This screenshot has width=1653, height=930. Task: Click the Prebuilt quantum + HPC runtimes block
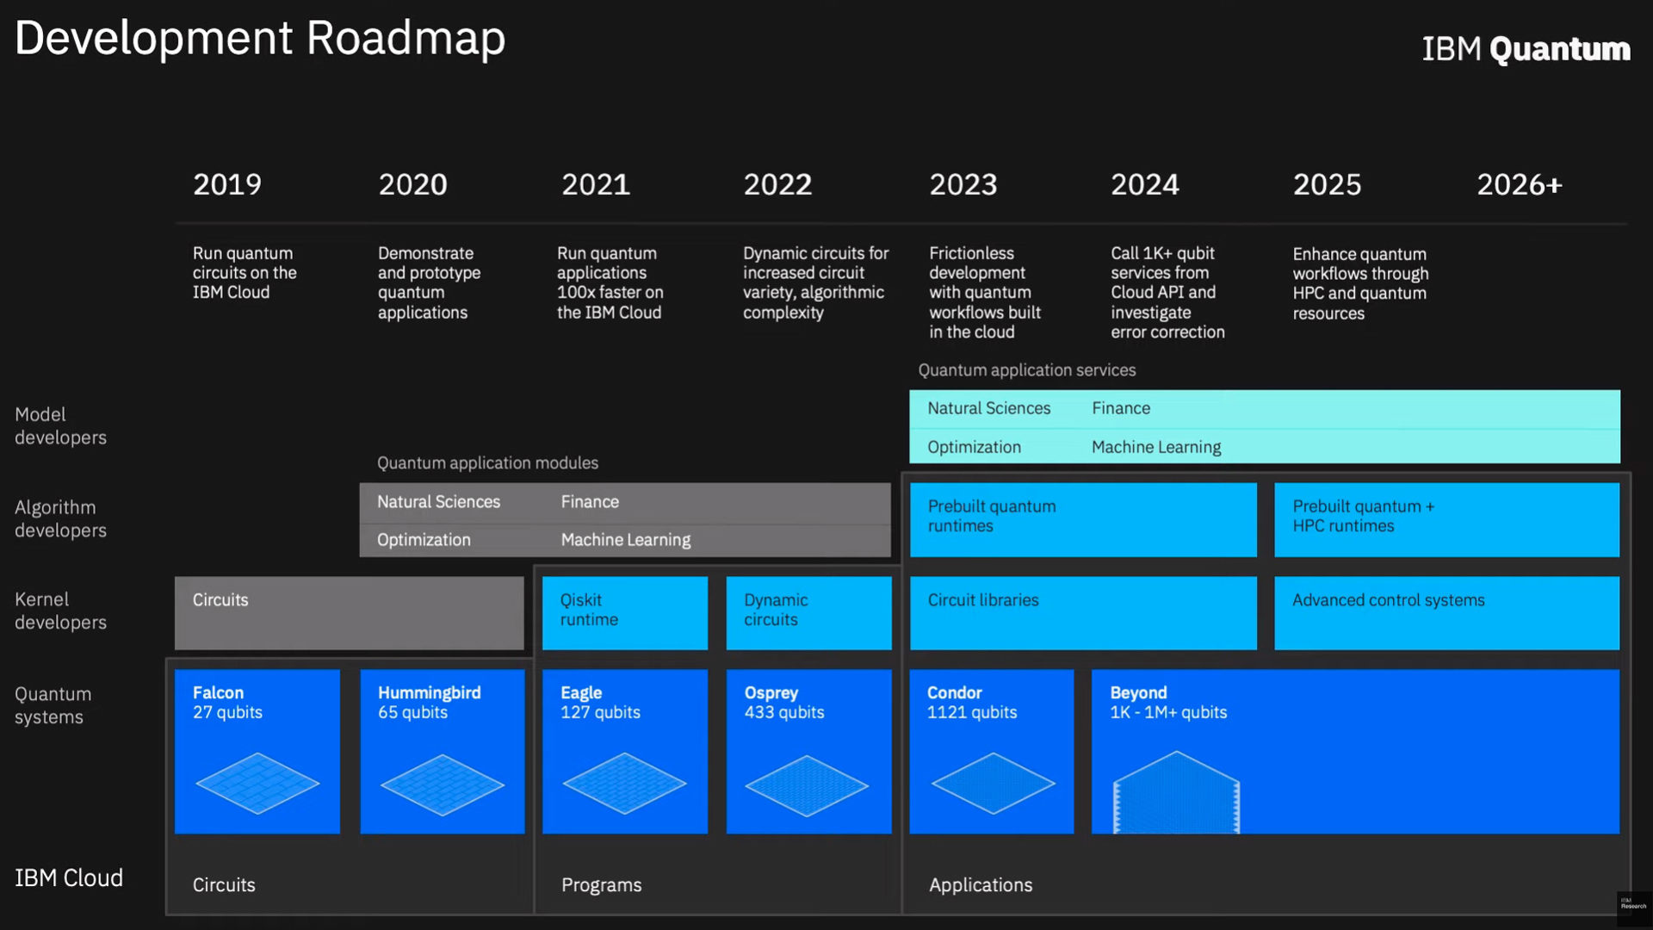click(1446, 519)
